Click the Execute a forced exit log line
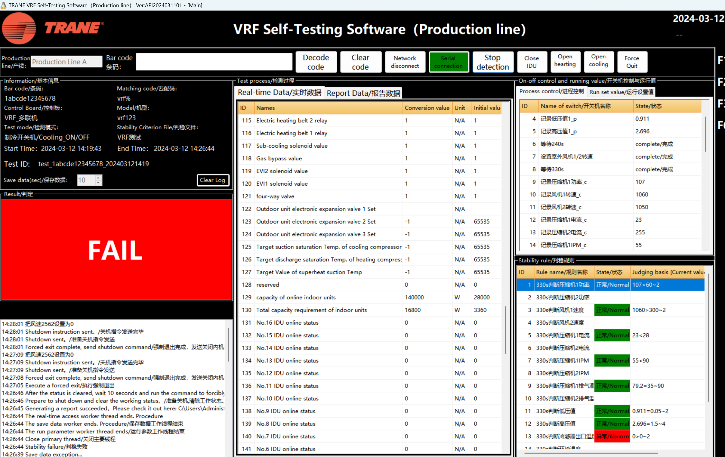725x457 pixels. click(x=58, y=385)
